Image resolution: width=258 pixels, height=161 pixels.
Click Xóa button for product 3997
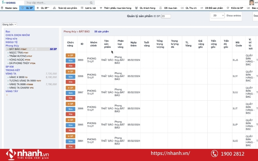tap(70, 98)
